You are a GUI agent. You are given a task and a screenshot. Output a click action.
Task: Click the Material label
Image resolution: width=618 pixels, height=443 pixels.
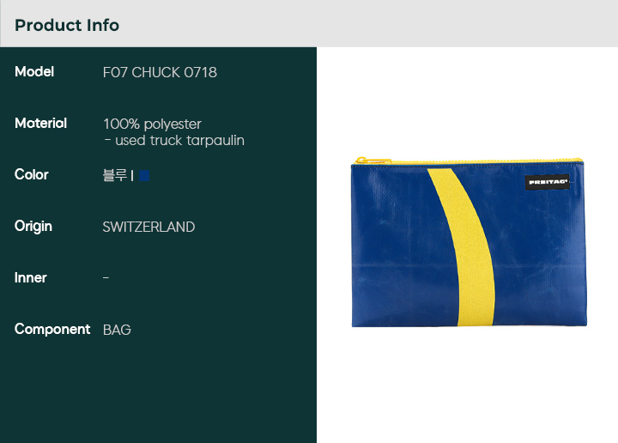tap(40, 124)
